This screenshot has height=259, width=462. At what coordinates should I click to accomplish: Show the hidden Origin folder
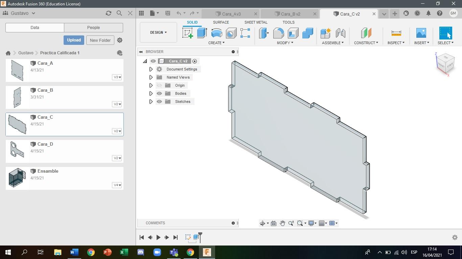coord(159,85)
